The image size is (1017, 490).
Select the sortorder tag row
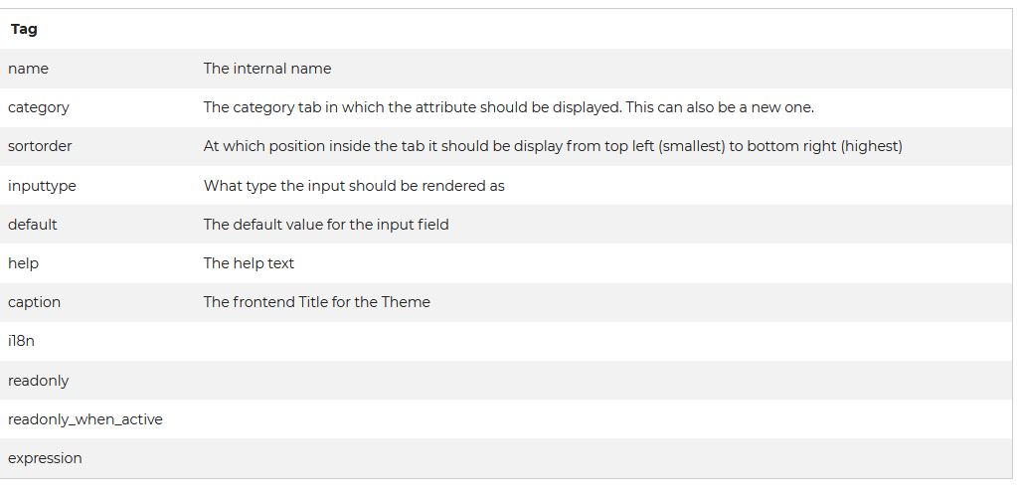point(507,146)
